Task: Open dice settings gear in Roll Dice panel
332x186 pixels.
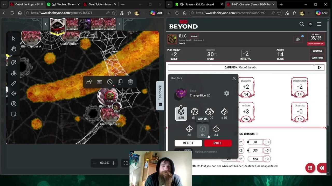Action: tap(227, 93)
